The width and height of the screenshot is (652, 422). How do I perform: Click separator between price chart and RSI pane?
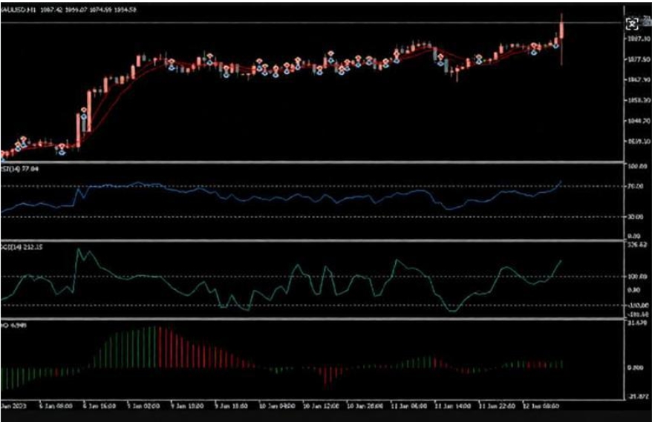(312, 162)
